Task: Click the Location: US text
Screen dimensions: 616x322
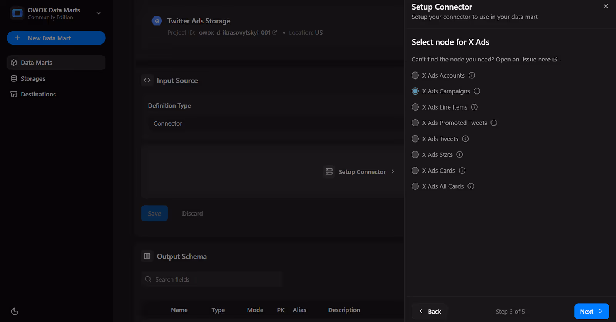Action: (x=306, y=33)
